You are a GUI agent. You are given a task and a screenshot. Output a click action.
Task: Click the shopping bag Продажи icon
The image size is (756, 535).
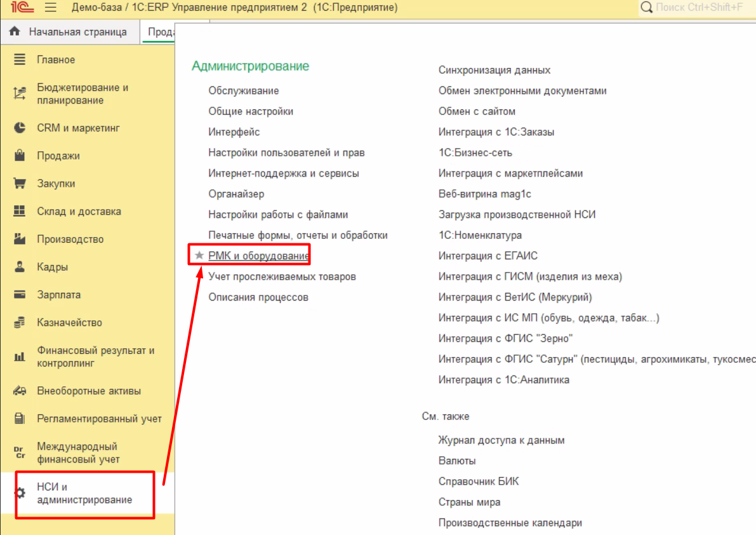coord(20,156)
